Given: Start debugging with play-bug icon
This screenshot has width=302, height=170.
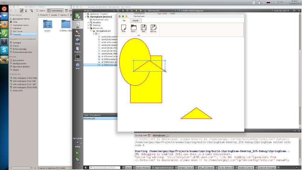Looking at the screenshot, I should 77,159.
